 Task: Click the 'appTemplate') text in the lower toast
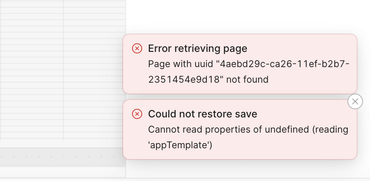pyautogui.click(x=180, y=145)
